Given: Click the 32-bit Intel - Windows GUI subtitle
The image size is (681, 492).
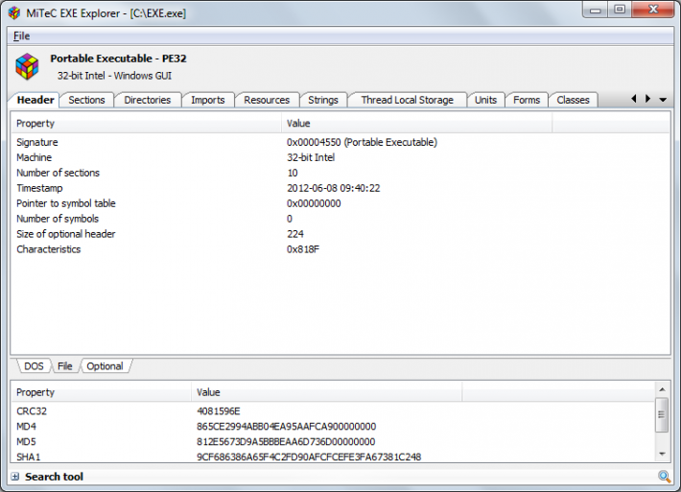Looking at the screenshot, I should click(x=114, y=76).
